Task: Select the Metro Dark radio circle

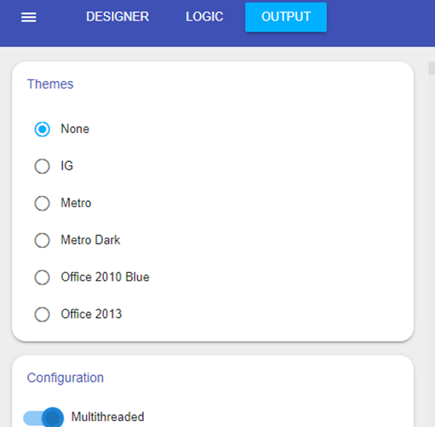Action: (x=43, y=240)
